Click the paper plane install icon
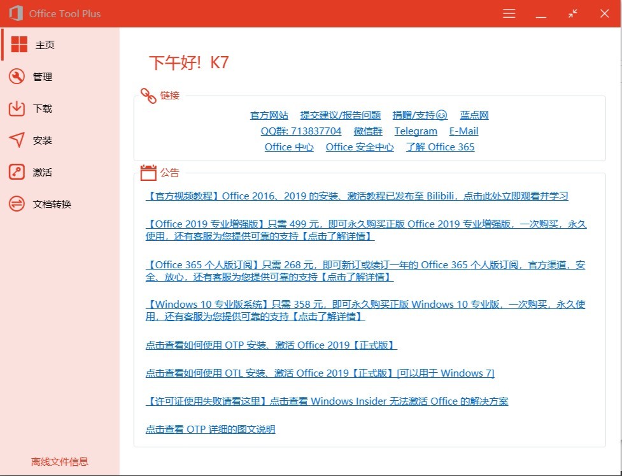622x476 pixels. click(17, 140)
